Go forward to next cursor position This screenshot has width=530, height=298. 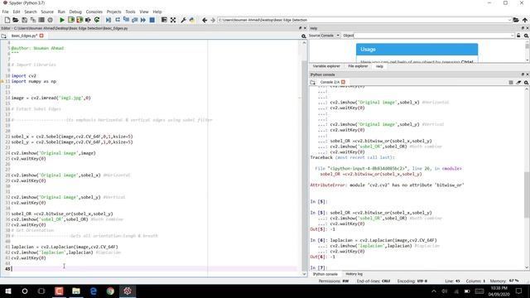tap(213, 20)
